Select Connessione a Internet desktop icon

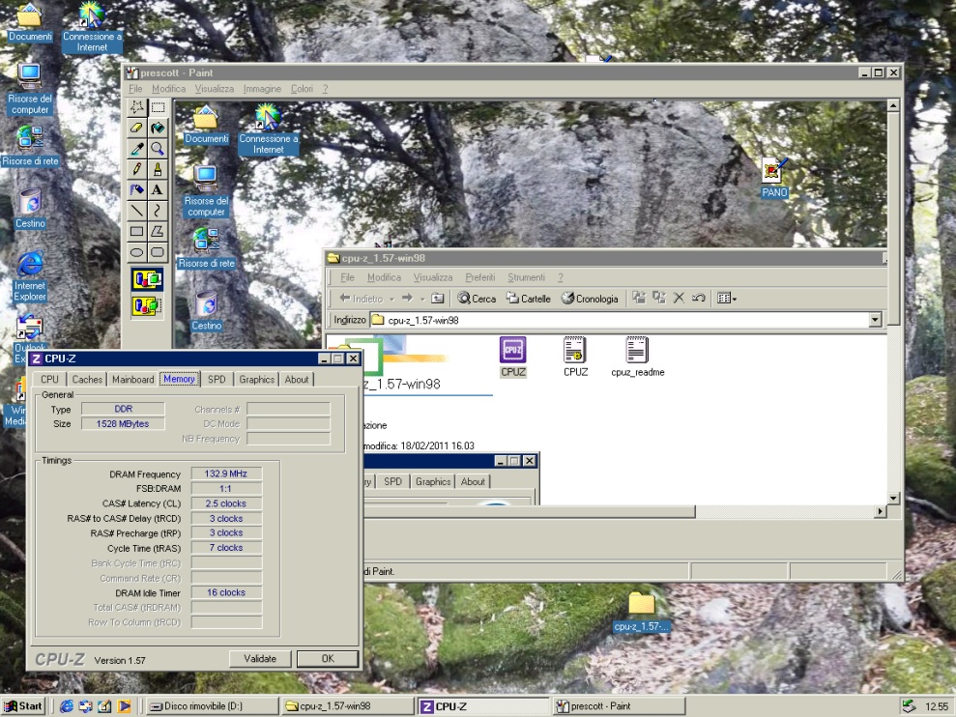92,27
